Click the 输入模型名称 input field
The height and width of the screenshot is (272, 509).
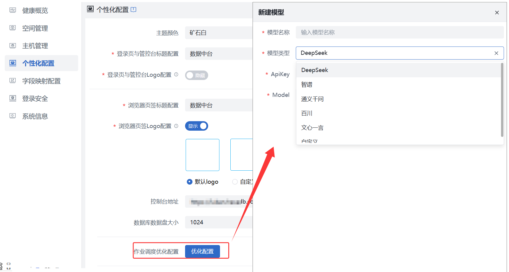pos(385,32)
